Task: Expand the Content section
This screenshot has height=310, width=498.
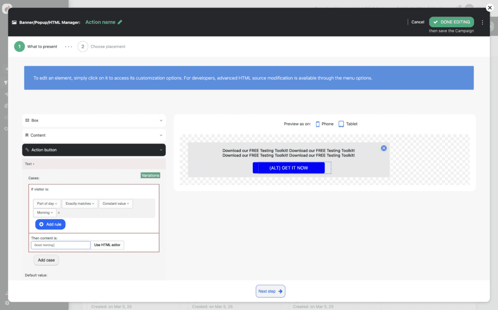Action: 93,135
